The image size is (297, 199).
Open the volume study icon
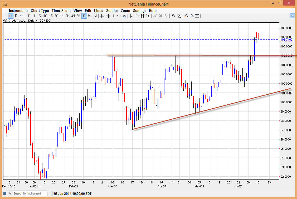pos(124,16)
